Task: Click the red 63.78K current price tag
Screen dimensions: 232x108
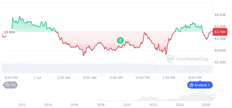Action: coord(220,32)
